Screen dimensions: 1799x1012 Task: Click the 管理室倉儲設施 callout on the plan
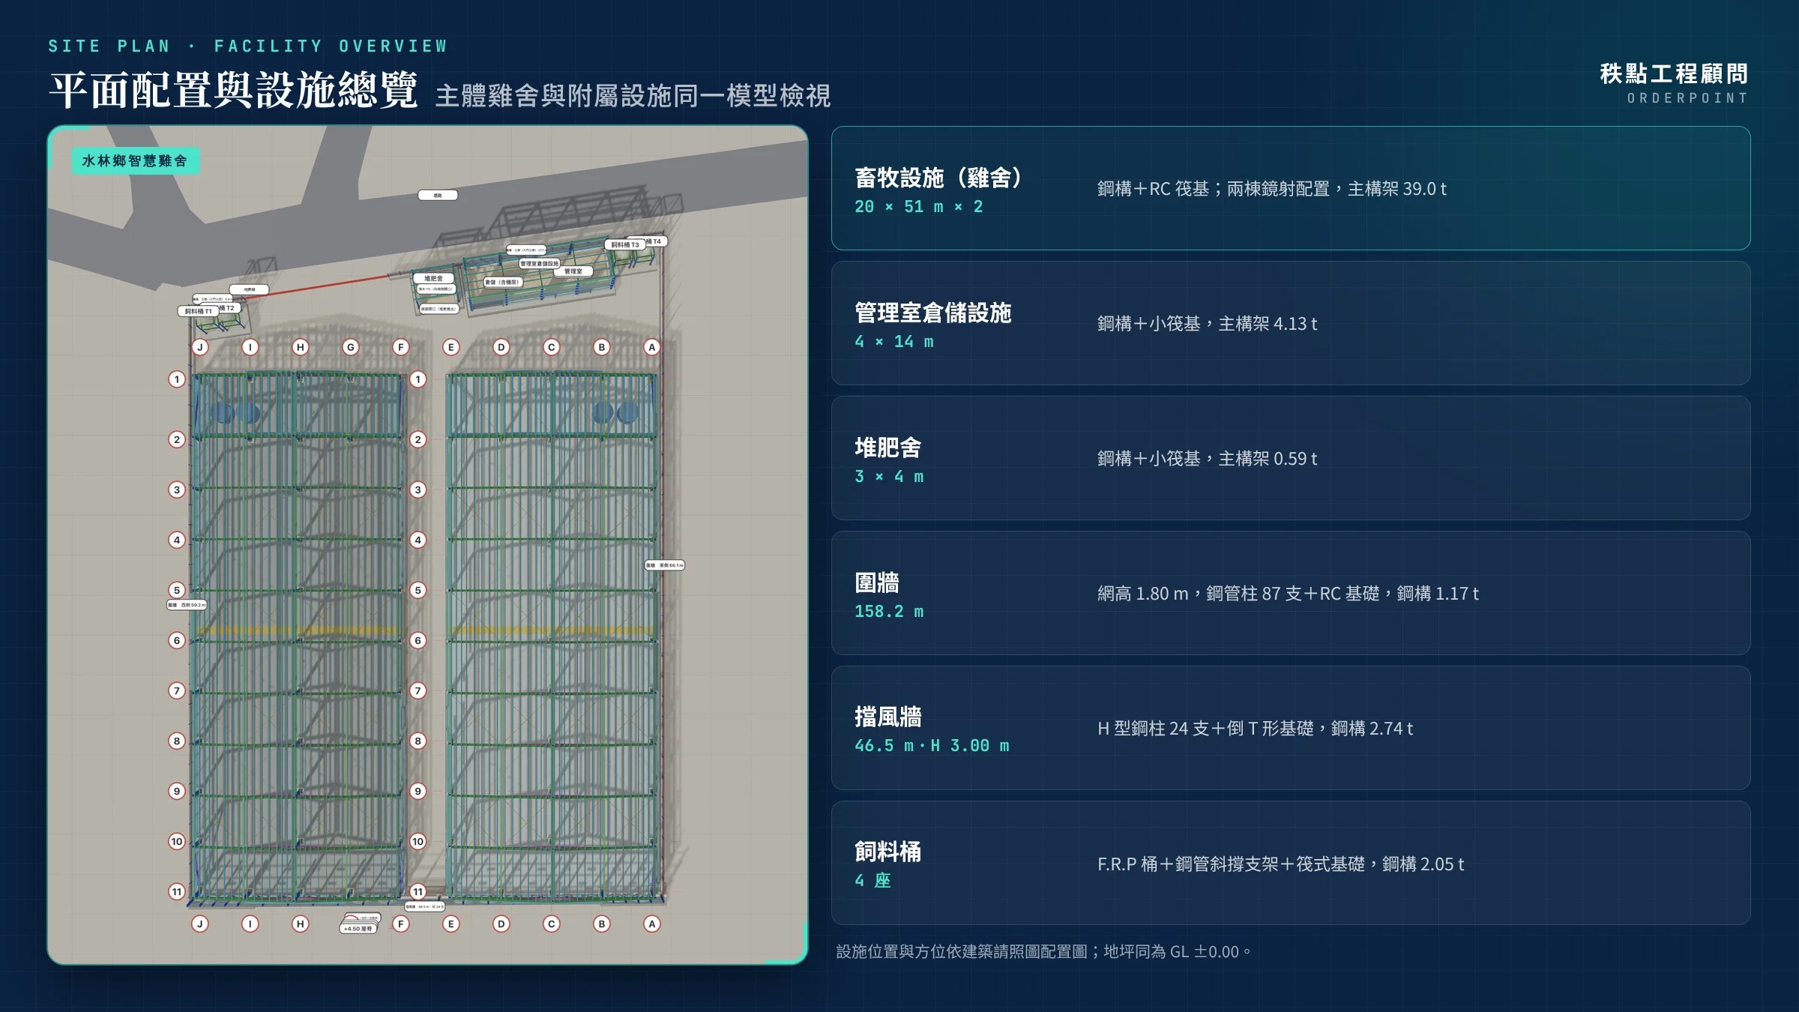point(540,263)
